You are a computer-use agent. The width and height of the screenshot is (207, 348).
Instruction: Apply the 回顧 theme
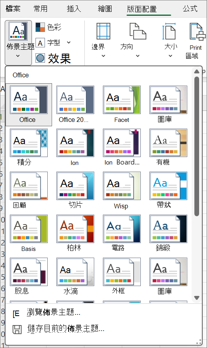coord(29,191)
